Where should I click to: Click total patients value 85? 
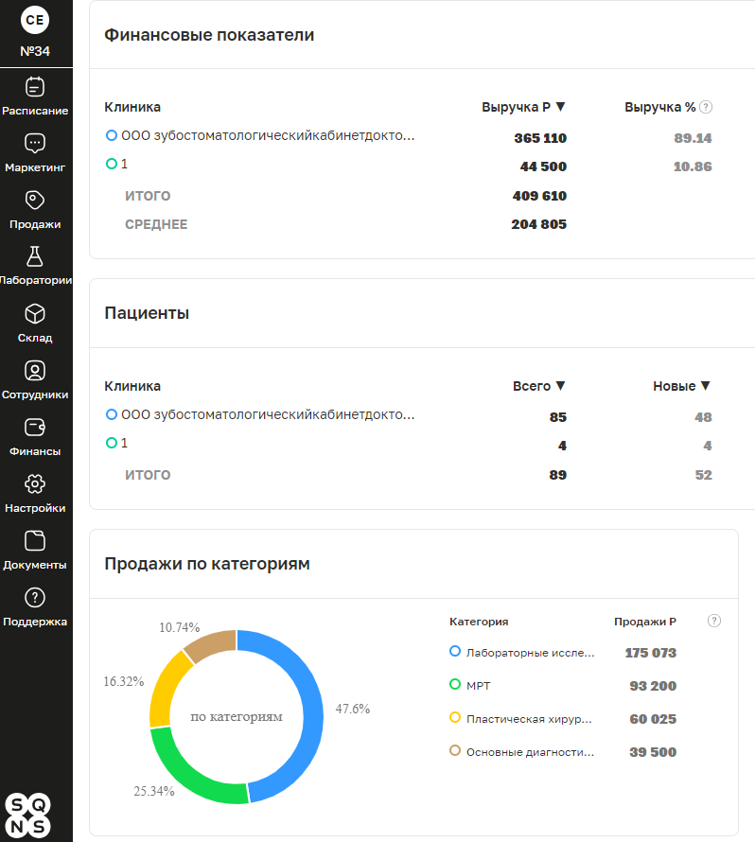pos(558,417)
